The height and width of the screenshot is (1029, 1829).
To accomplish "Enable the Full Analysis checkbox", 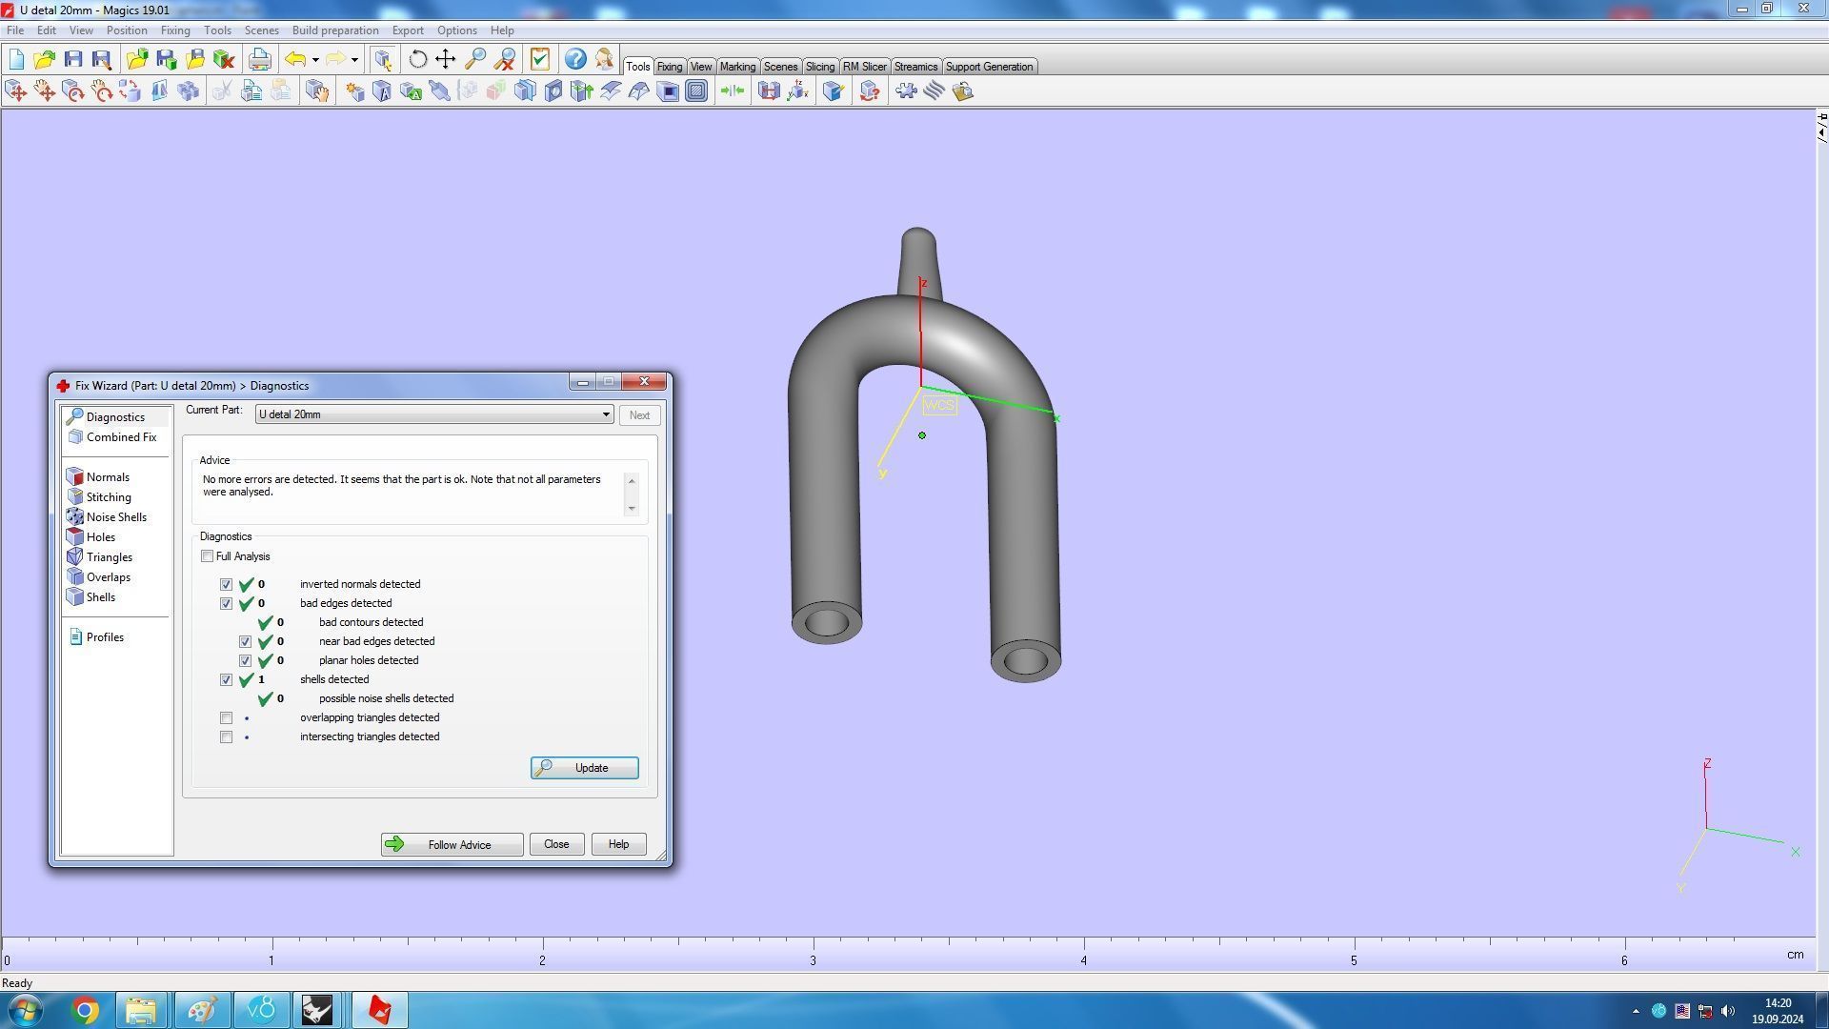I will [208, 556].
